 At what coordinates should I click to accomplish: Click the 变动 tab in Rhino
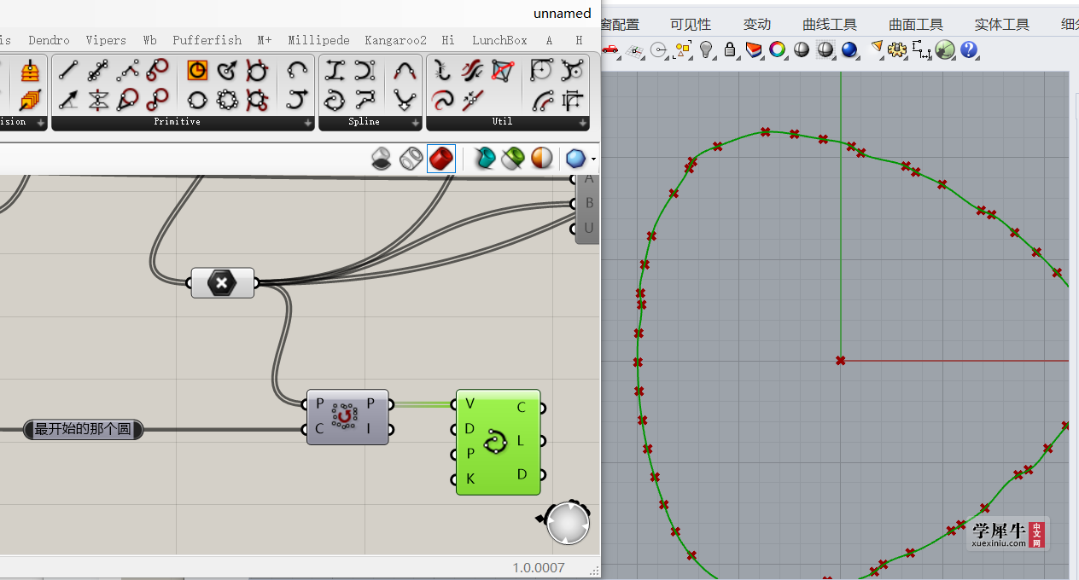757,25
